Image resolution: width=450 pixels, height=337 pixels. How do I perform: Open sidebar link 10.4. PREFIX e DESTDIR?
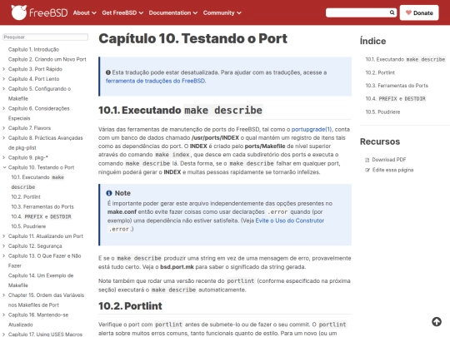[42, 216]
